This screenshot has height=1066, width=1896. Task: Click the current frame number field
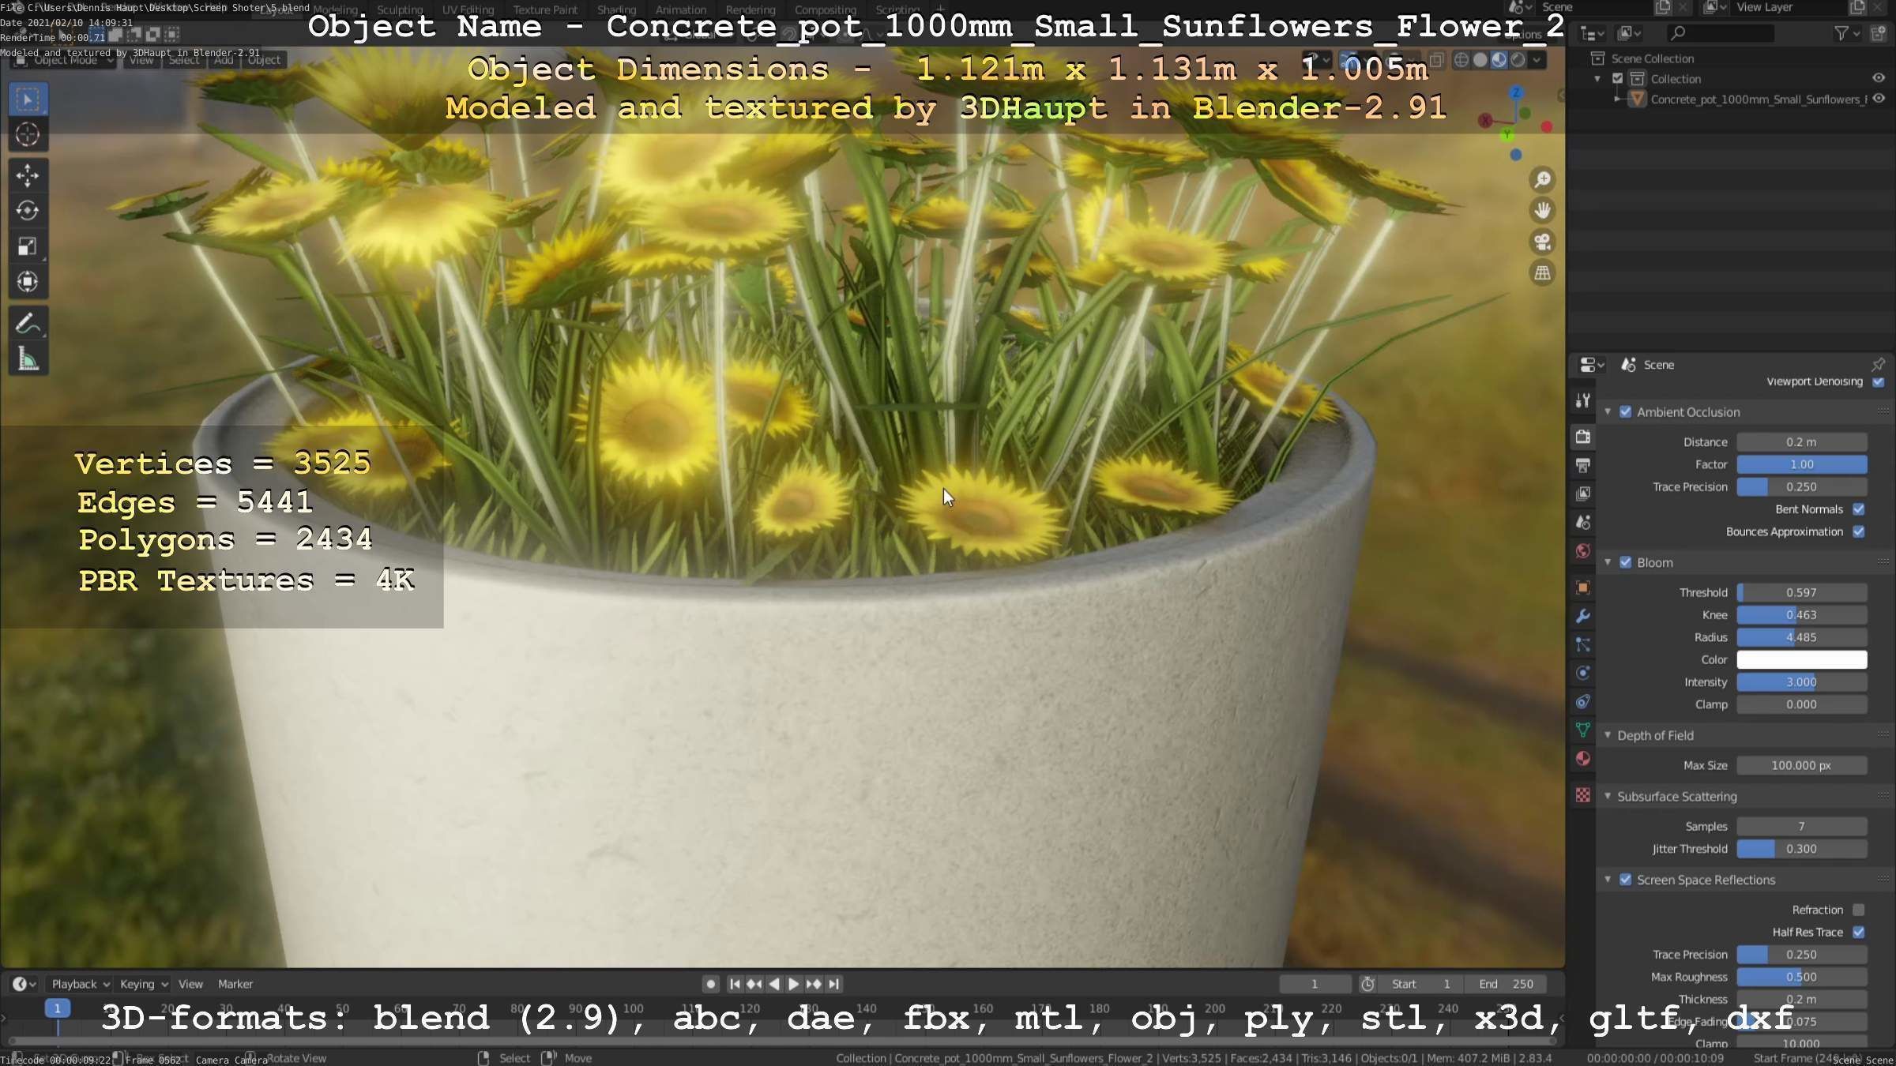(1315, 984)
